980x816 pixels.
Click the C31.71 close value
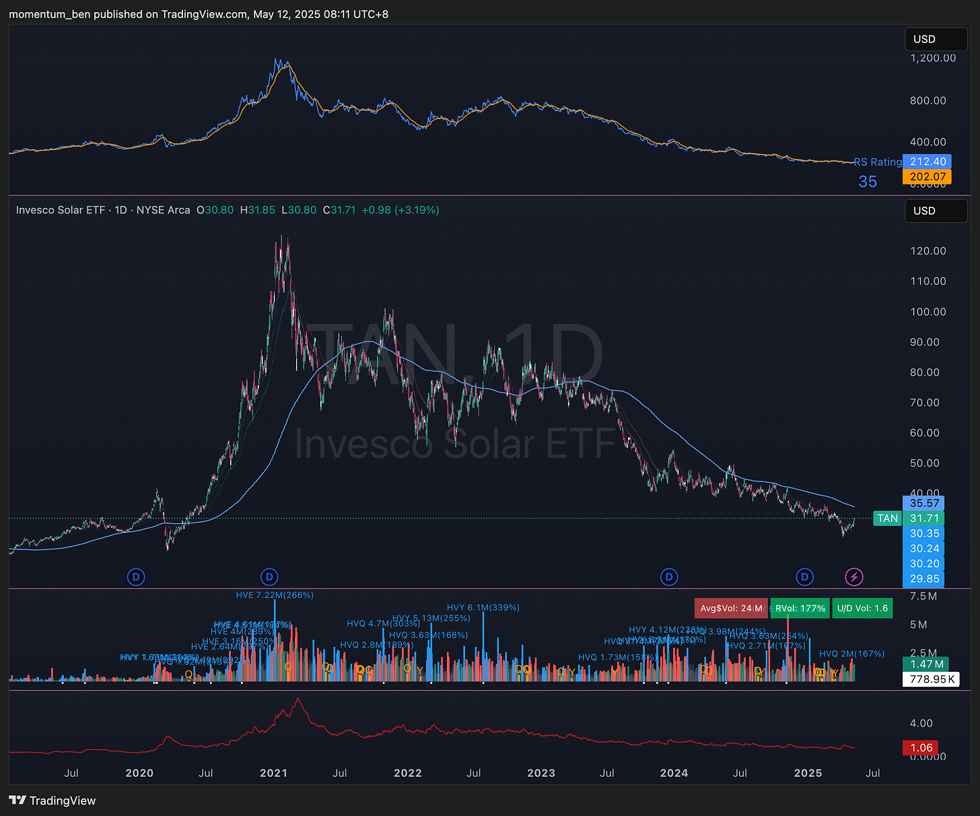[x=339, y=210]
